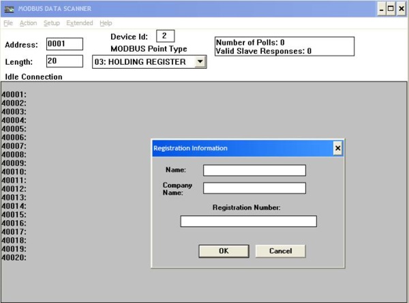
Task: Select register row 40007
Action: point(14,146)
